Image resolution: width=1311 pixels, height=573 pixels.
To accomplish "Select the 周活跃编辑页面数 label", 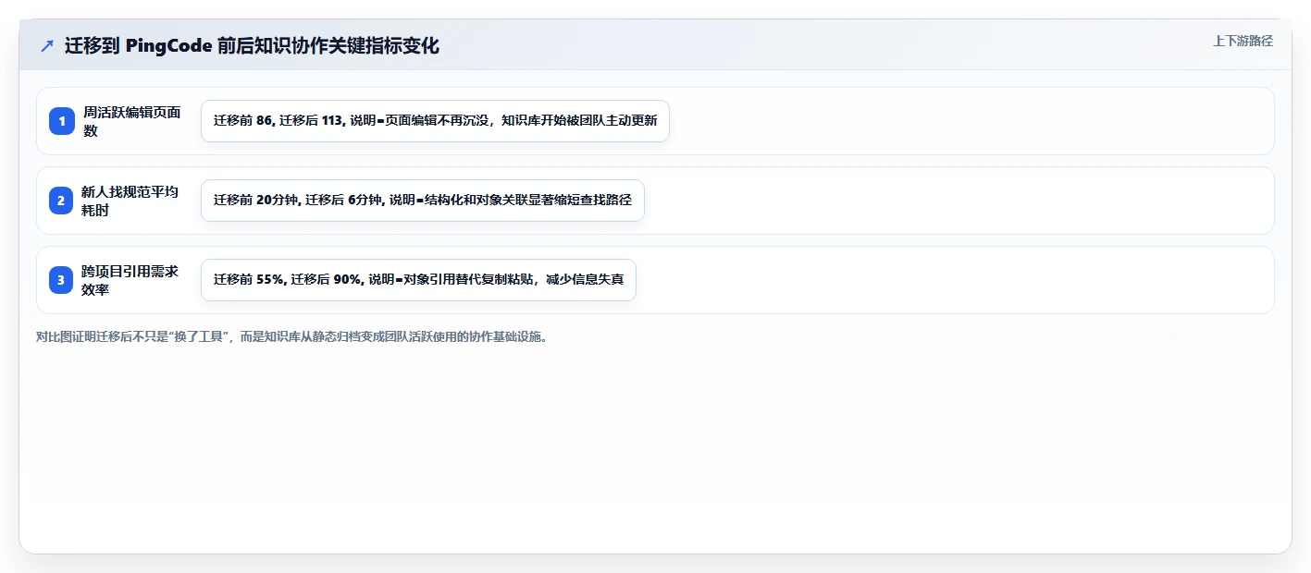I will [132, 121].
